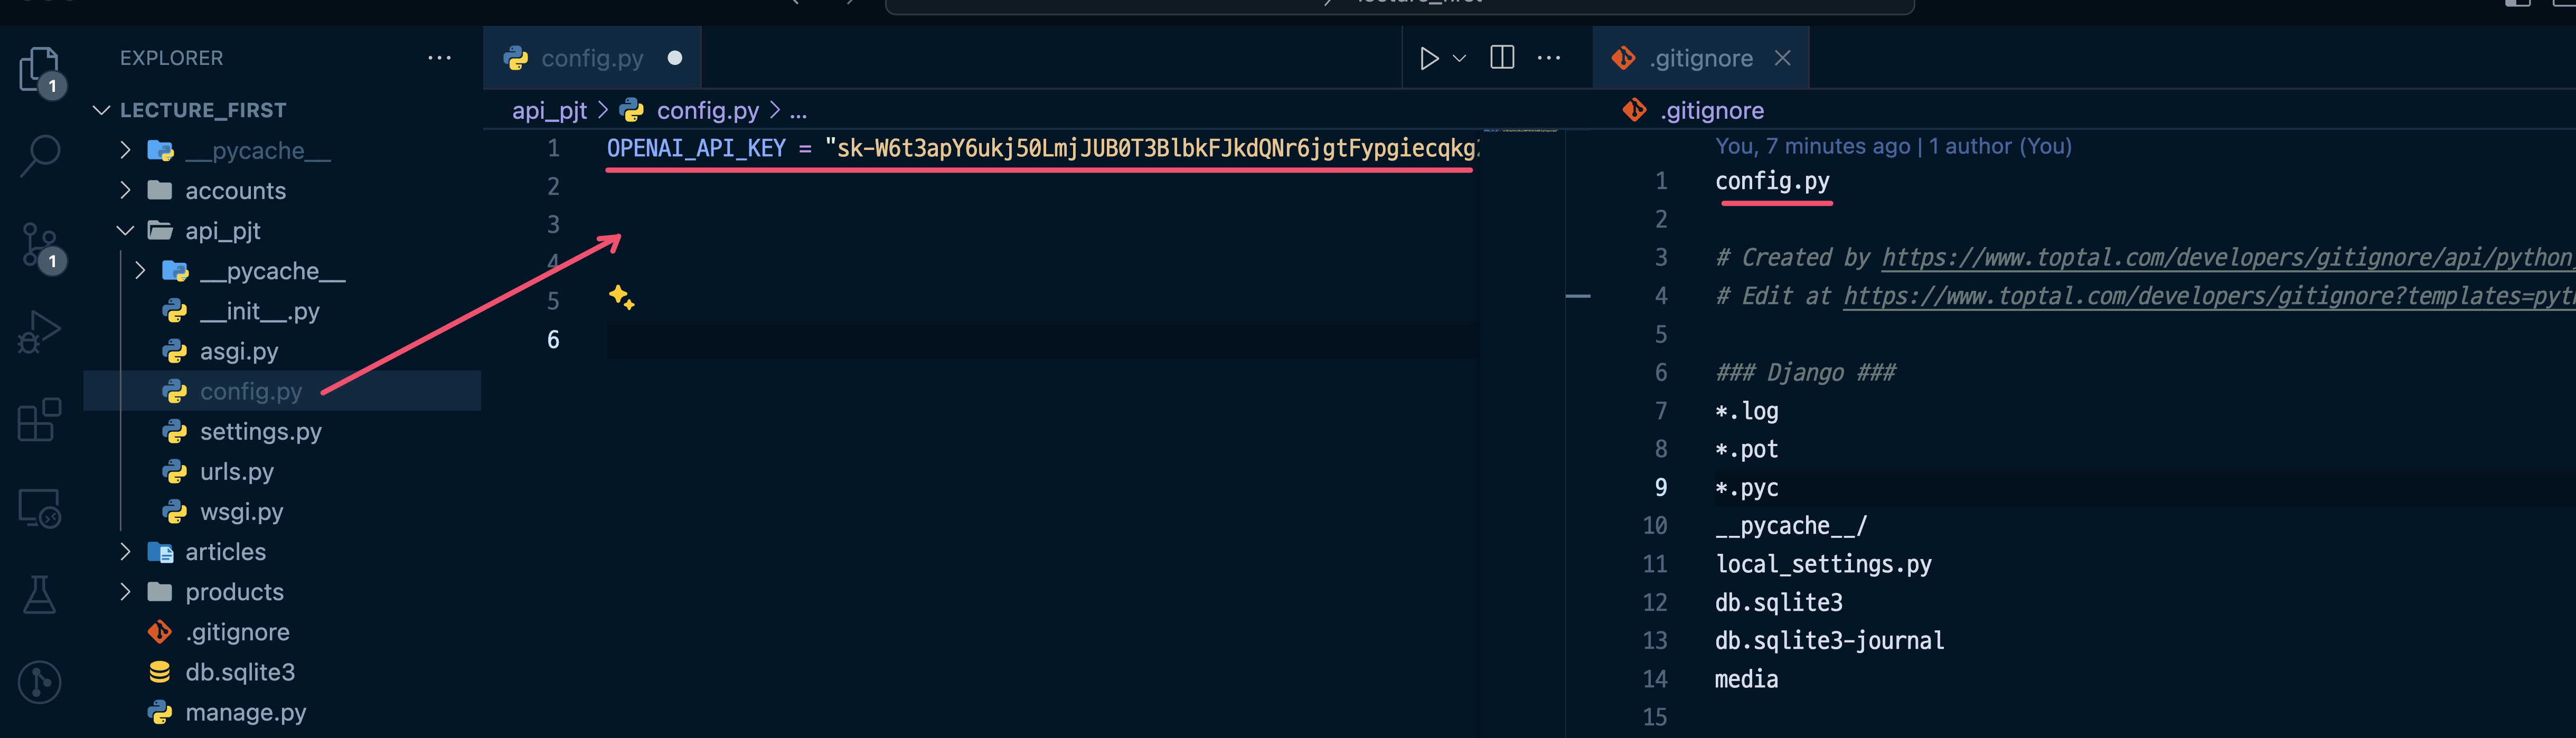Open the Extensions view icon
Screen dimensions: 2576x738
tap(40, 420)
